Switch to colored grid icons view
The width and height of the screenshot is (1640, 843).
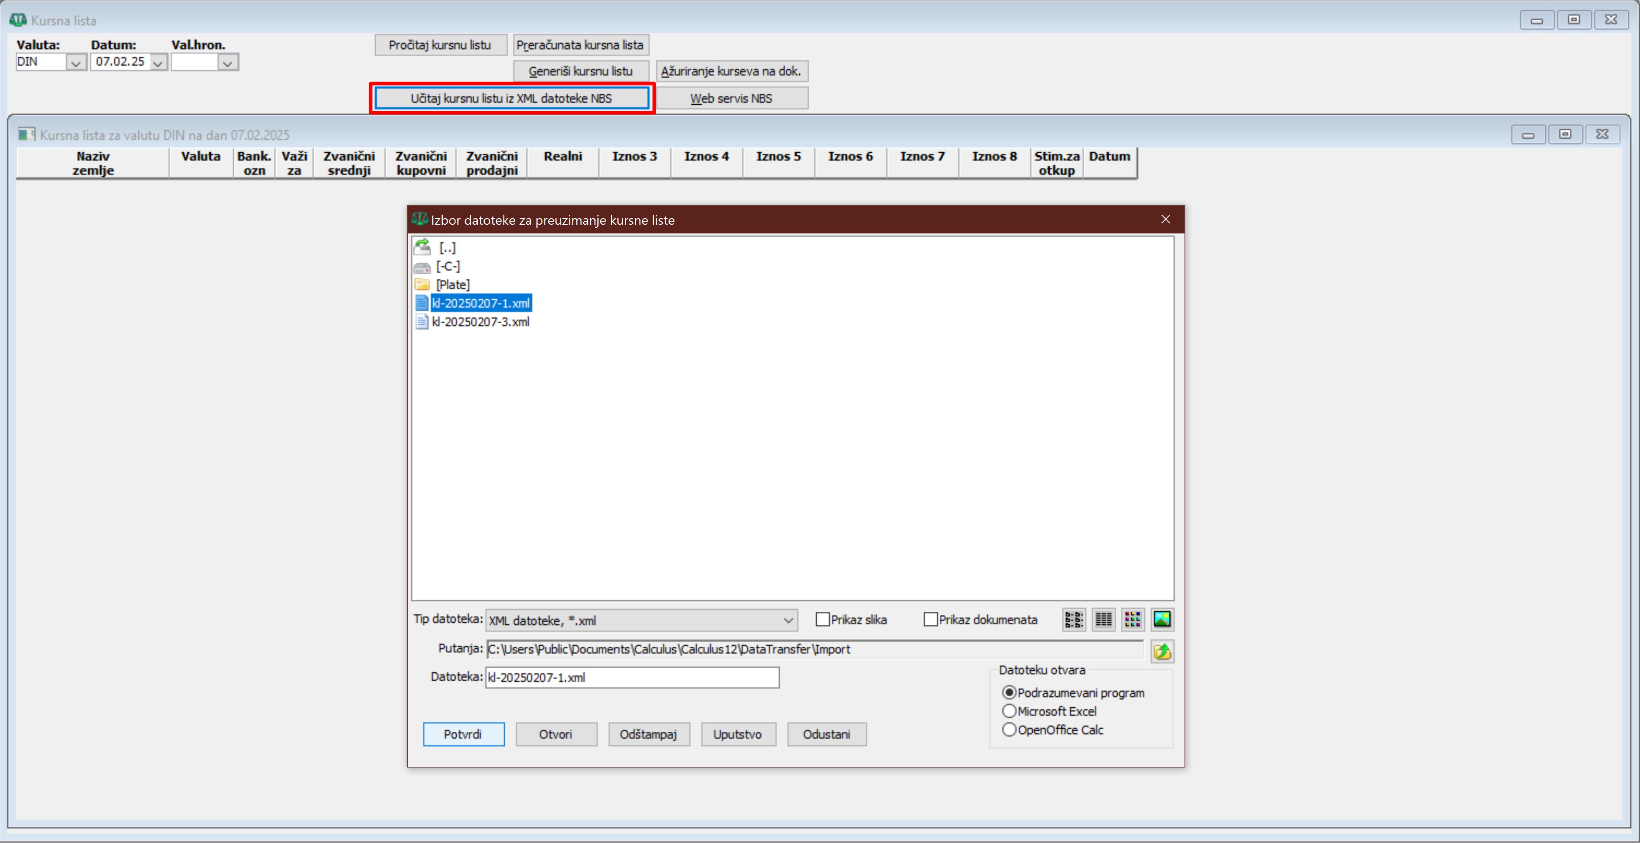tap(1133, 620)
